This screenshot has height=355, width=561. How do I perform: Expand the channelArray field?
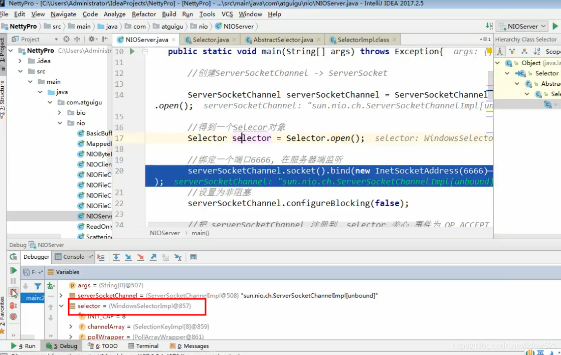71,327
